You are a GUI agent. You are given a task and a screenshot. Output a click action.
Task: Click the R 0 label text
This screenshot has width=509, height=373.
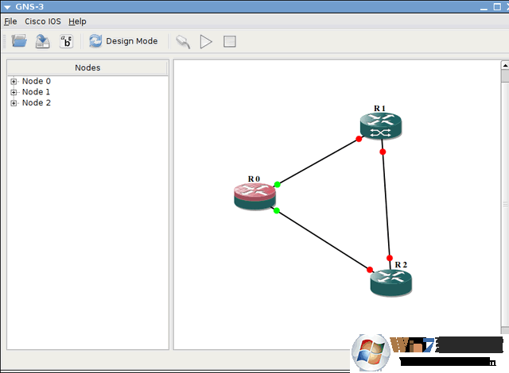(x=254, y=179)
